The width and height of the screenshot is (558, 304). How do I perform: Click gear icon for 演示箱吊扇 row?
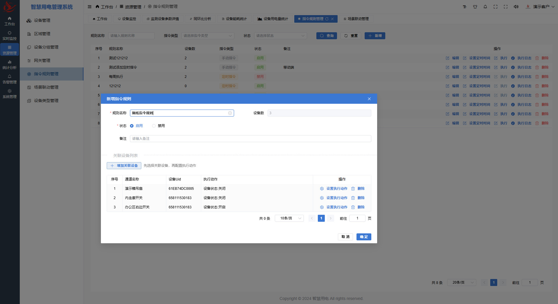[x=322, y=189]
